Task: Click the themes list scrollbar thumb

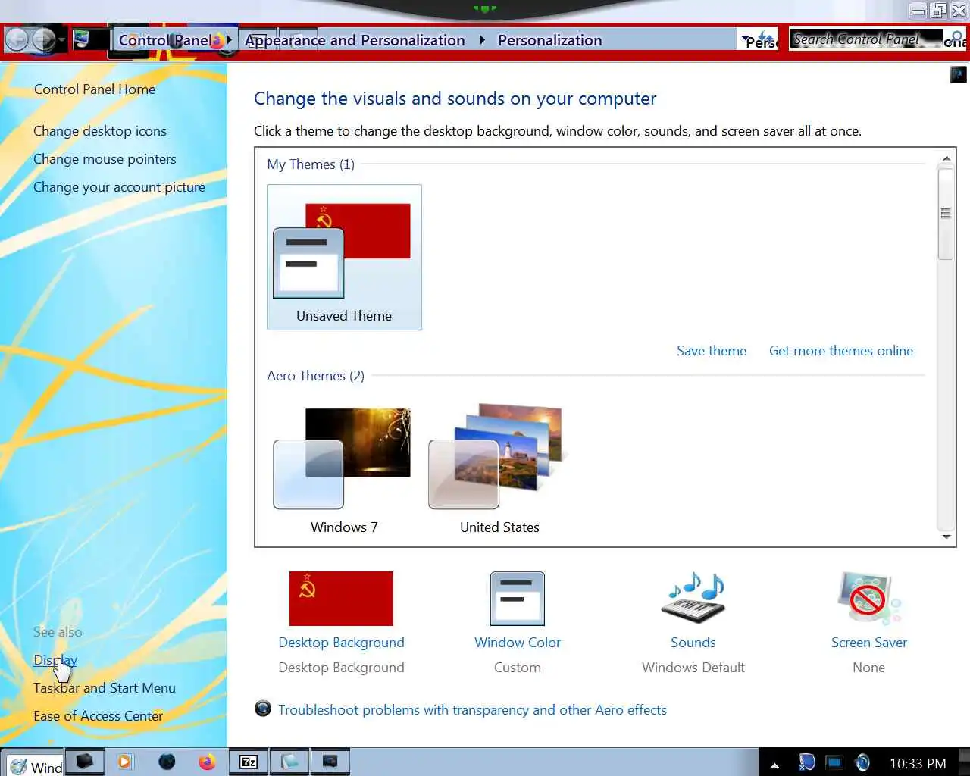Action: tap(945, 214)
